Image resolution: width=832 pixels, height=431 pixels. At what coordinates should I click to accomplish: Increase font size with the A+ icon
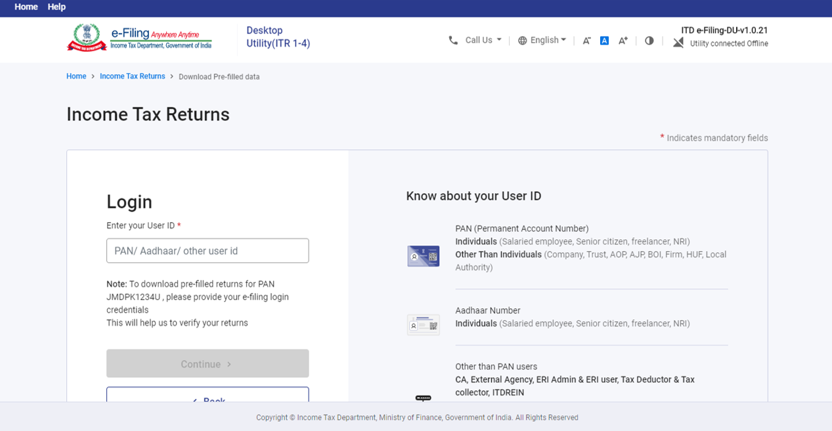[623, 41]
